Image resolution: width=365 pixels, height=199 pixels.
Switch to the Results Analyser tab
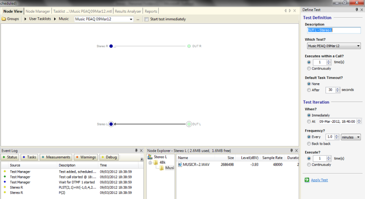128,11
